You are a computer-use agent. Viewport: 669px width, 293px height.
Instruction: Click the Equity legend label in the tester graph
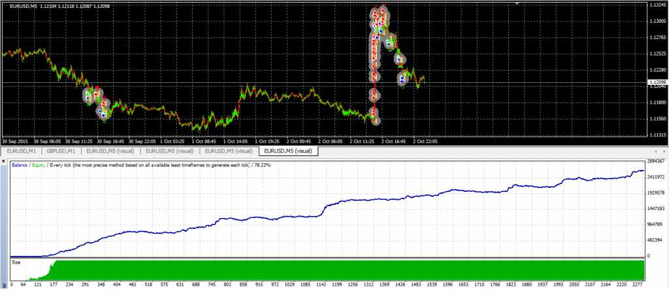pos(39,165)
